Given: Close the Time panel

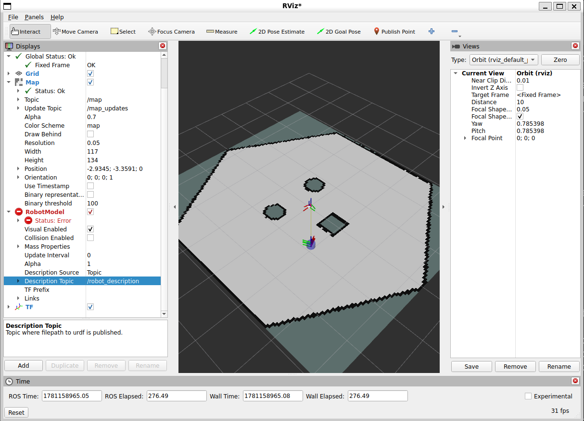Looking at the screenshot, I should (x=575, y=381).
